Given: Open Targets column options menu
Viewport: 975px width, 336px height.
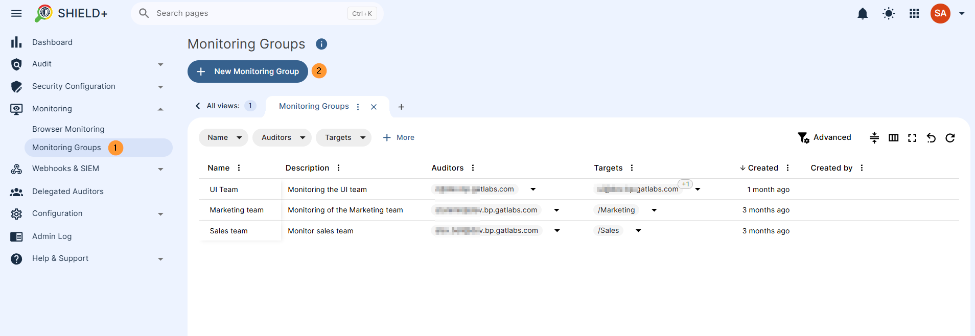Looking at the screenshot, I should pyautogui.click(x=632, y=168).
